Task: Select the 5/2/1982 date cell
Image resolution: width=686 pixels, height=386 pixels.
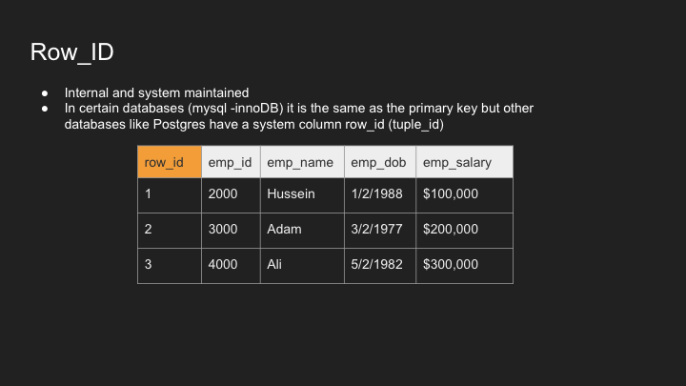Action: coord(380,266)
